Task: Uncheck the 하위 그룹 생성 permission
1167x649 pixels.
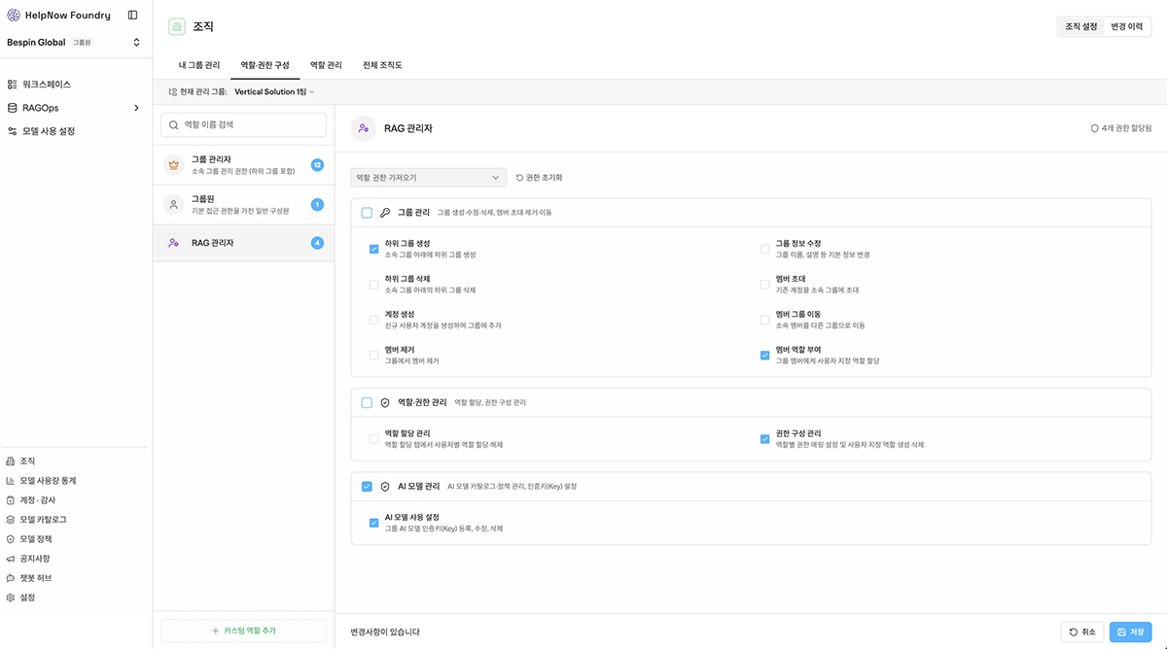Action: [373, 249]
